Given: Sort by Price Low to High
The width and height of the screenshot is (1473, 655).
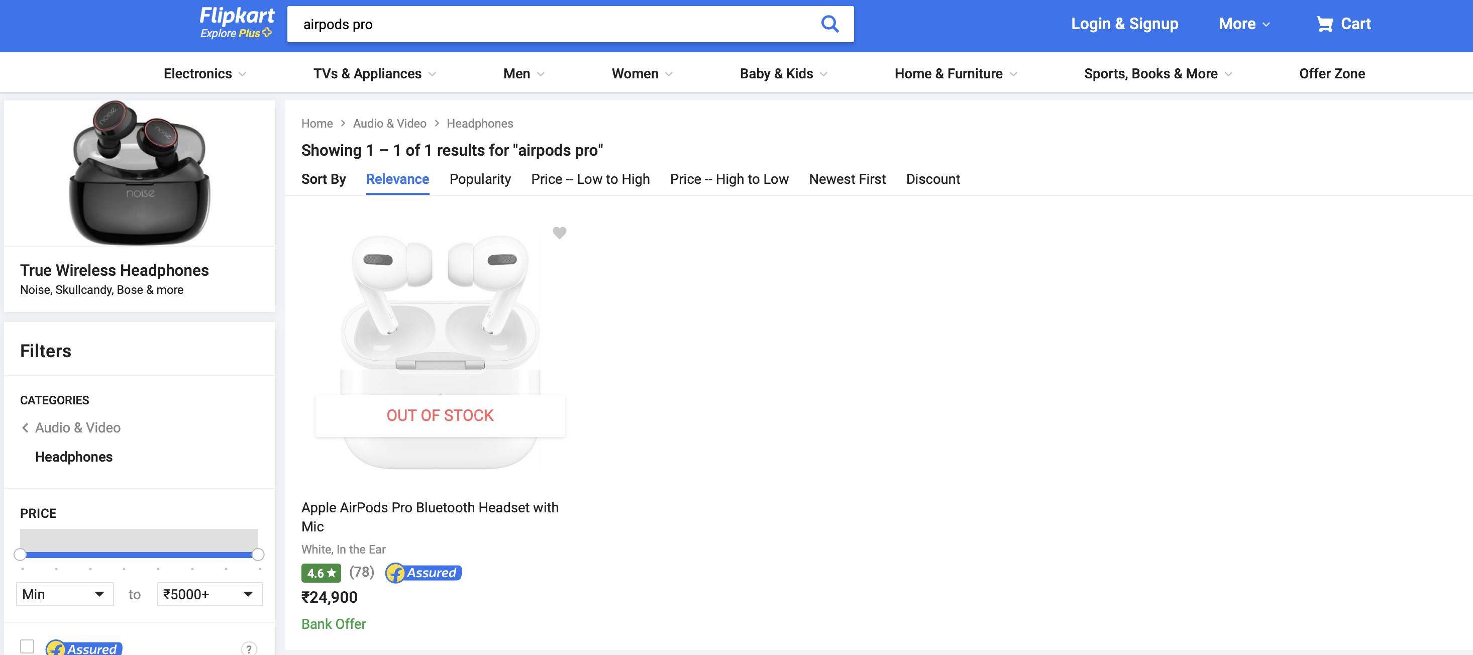Looking at the screenshot, I should coord(590,179).
